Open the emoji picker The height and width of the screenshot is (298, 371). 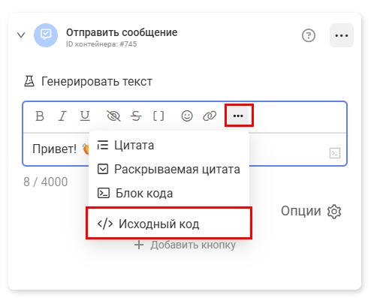(x=187, y=116)
